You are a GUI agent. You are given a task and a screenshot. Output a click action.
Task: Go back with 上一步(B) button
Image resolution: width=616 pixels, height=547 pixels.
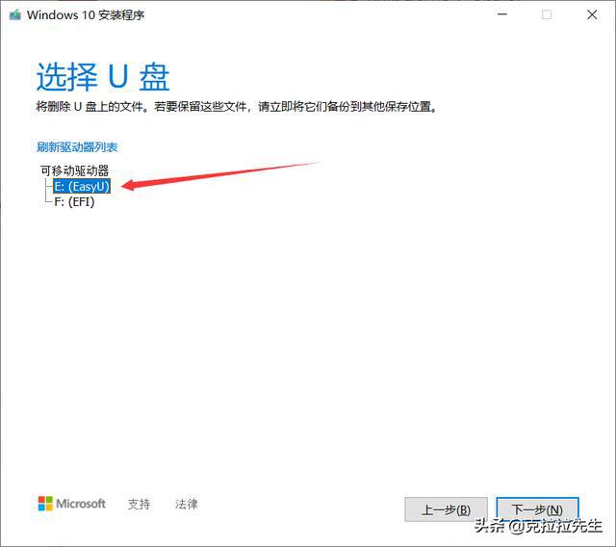[x=446, y=509]
